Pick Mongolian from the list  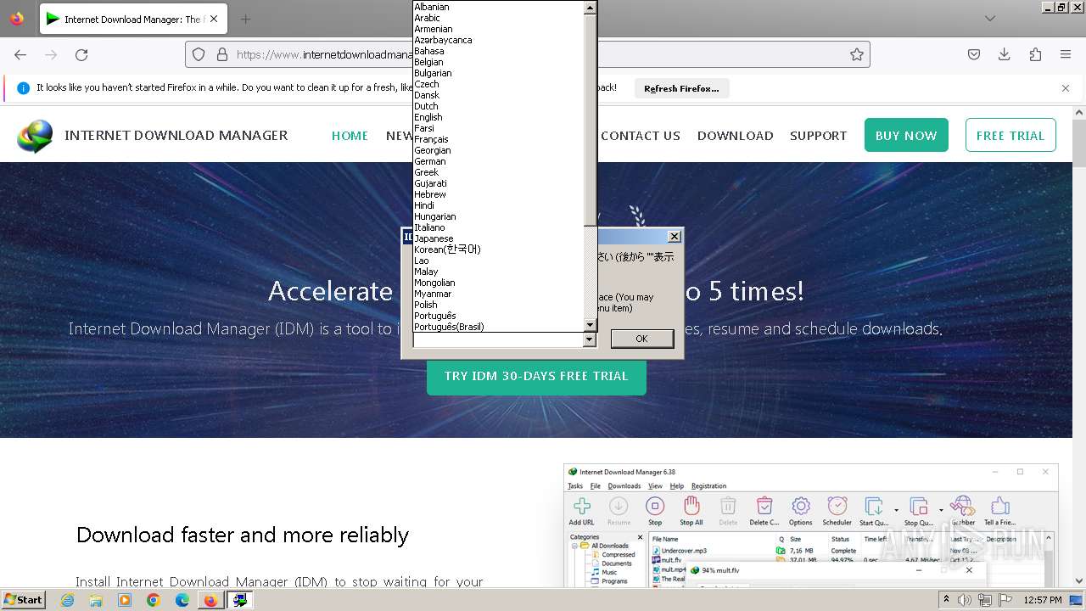(499, 283)
